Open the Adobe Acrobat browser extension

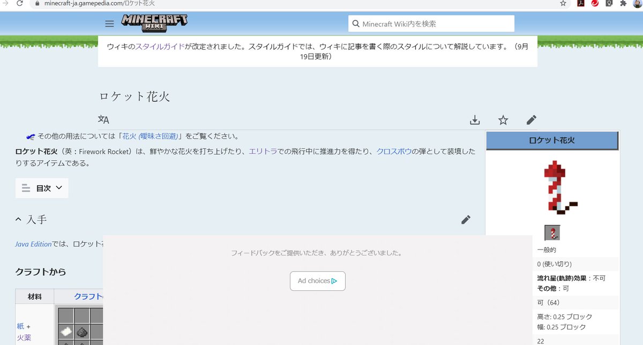click(x=580, y=4)
